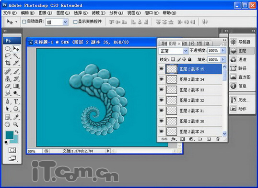Image resolution: width=258 pixels, height=188 pixels.
Task: Select the Pen tool
Action: [8, 101]
